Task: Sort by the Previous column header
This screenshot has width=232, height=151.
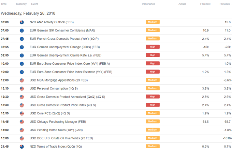Action: click(x=224, y=4)
